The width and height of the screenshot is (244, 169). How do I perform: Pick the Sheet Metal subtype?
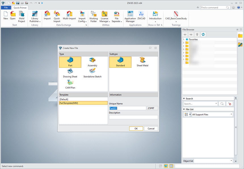click(142, 62)
